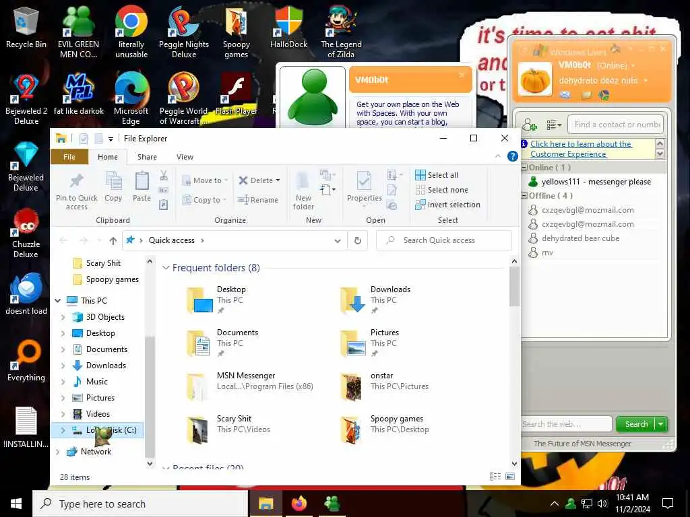Open EVIL GREEN MEN desktop shortcut
690x517 pixels.
78,32
